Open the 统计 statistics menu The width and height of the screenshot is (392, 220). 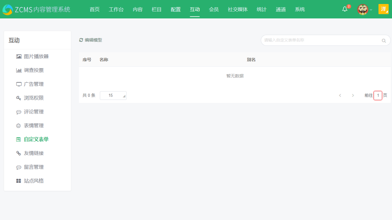tap(261, 9)
